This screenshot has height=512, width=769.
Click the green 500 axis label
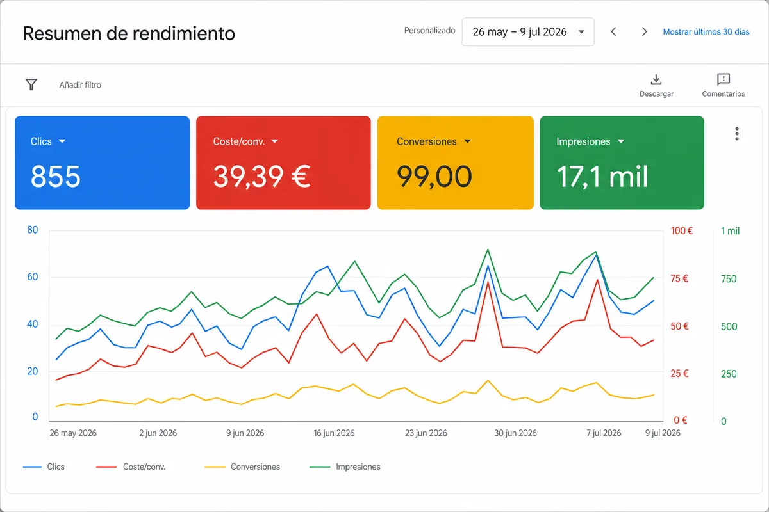click(x=729, y=326)
